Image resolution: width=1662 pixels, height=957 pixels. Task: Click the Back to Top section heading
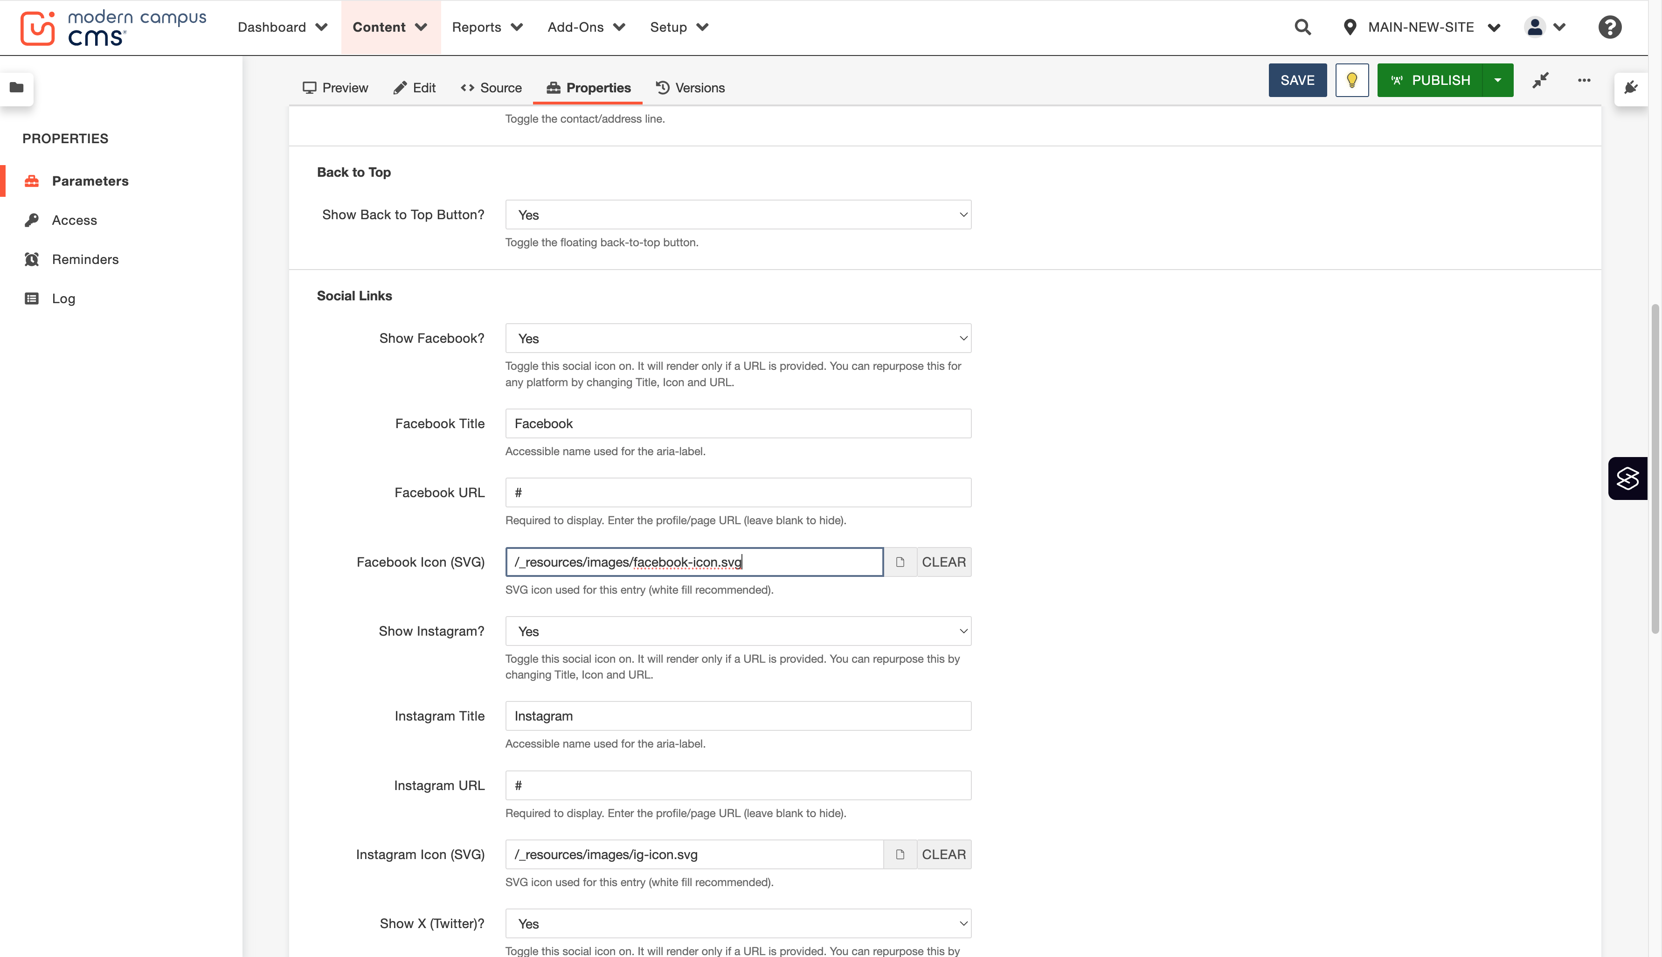coord(353,172)
